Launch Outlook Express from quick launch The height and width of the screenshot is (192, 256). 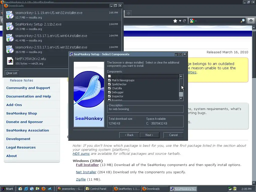coord(32,189)
